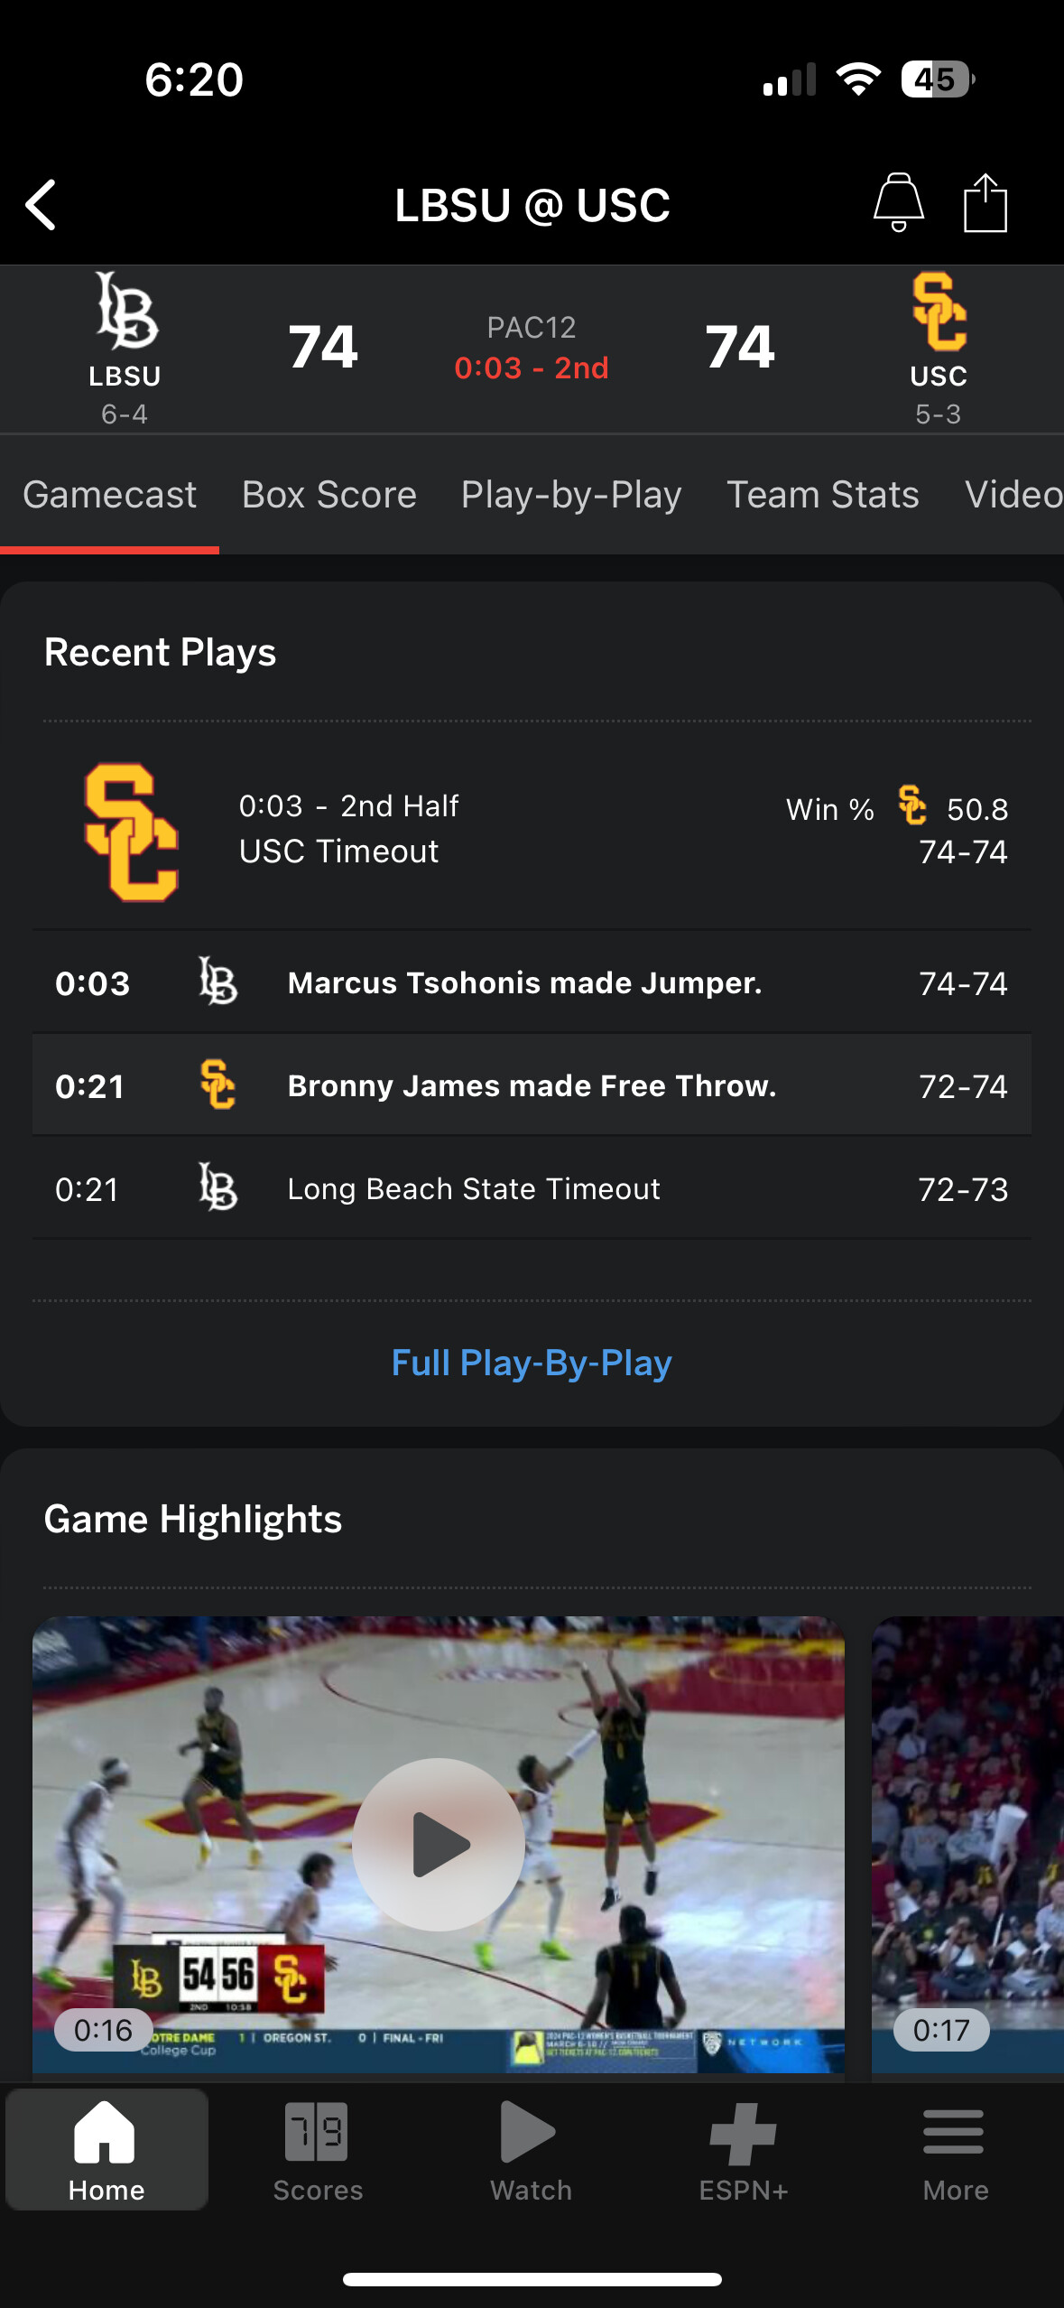Screen dimensions: 1064x2308
Task: Open the More menu icon
Action: coord(955,2149)
